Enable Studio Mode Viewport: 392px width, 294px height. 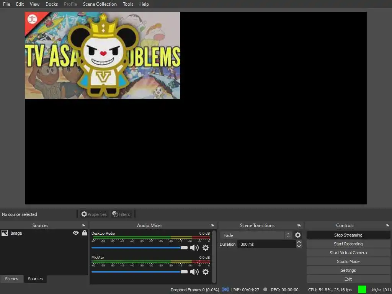coord(348,261)
